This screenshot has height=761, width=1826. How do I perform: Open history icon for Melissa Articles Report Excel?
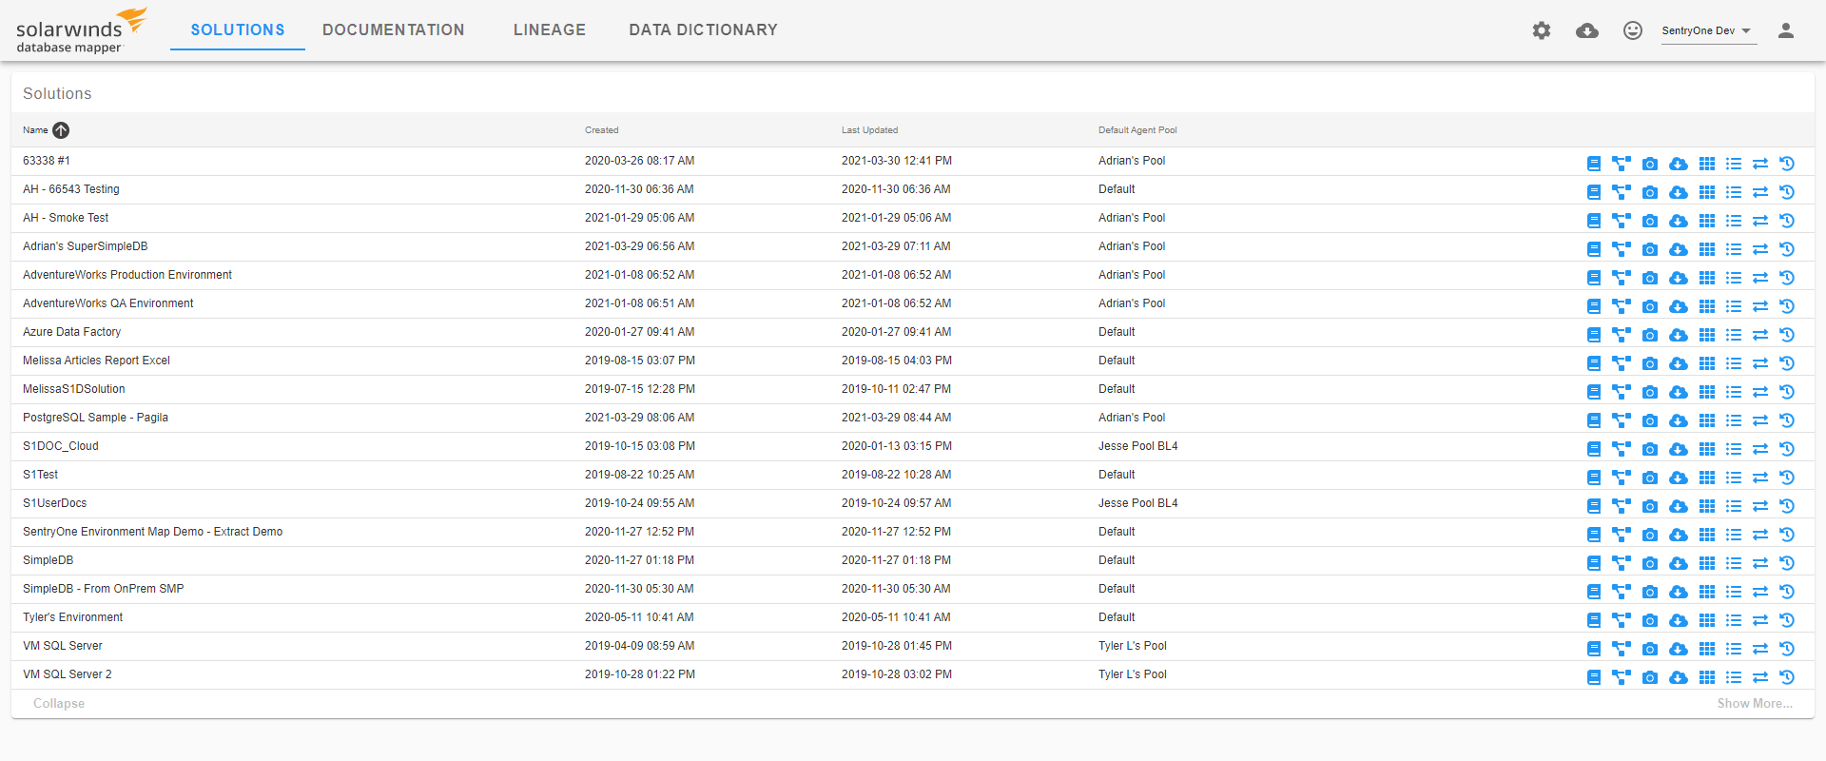[1787, 363]
